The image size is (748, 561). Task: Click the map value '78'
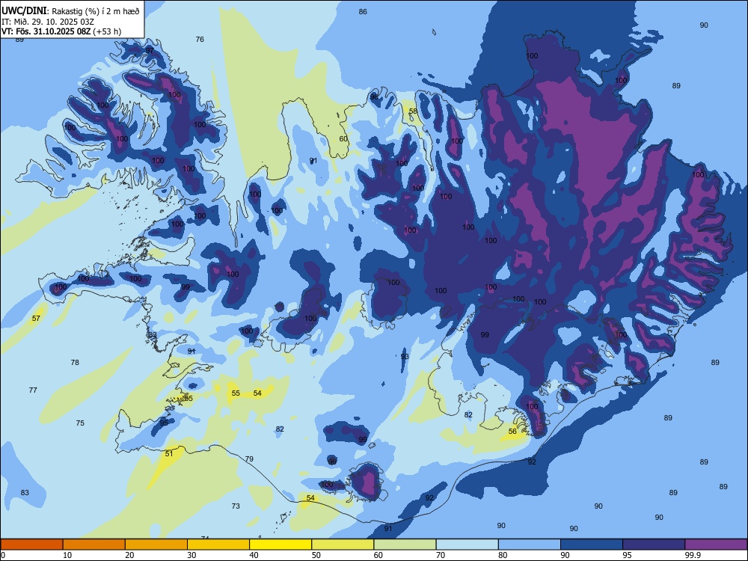(75, 363)
